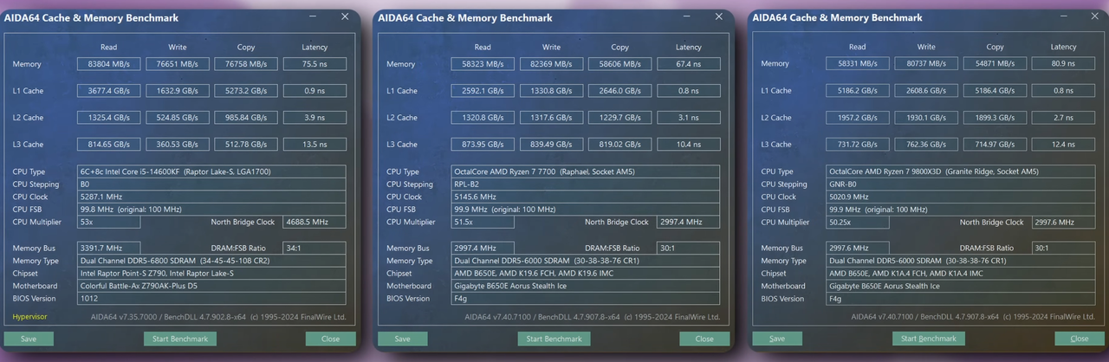The width and height of the screenshot is (1109, 362).
Task: Click DRAM:FSB Ratio value 34:1
Action: pos(315,248)
